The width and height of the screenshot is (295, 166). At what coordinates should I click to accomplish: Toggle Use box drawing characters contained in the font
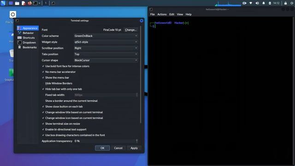[x=73, y=135]
